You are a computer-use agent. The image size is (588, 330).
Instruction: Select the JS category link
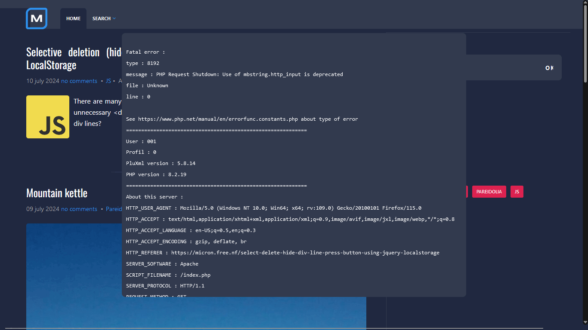108,81
